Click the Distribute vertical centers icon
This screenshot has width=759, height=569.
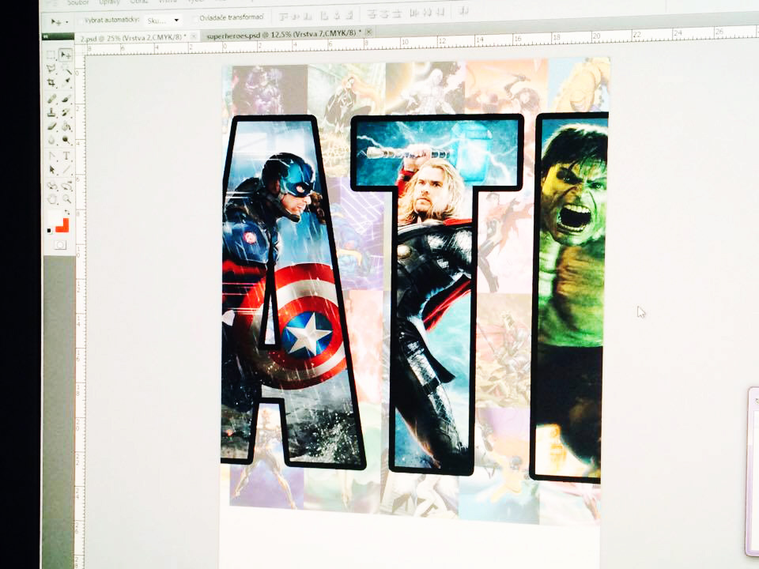pos(385,13)
